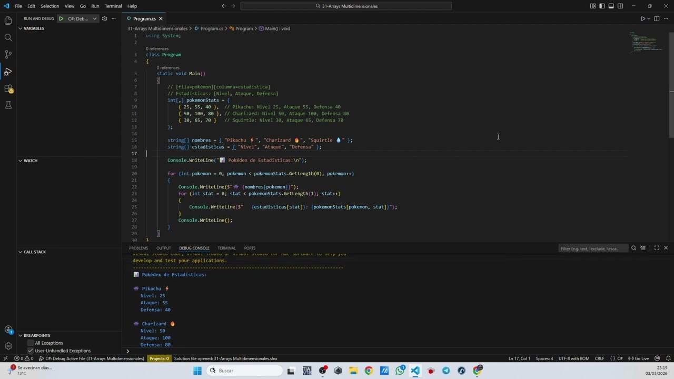This screenshot has width=674, height=379.
Task: Switch to the OUTPUT panel tab
Action: pyautogui.click(x=163, y=248)
